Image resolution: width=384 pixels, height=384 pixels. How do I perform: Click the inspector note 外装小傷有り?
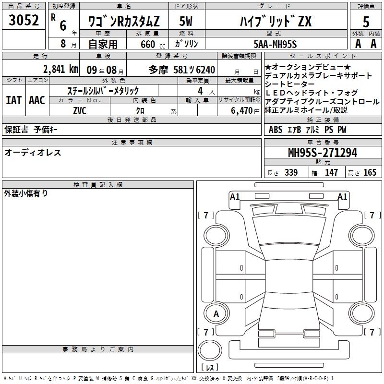26,193
